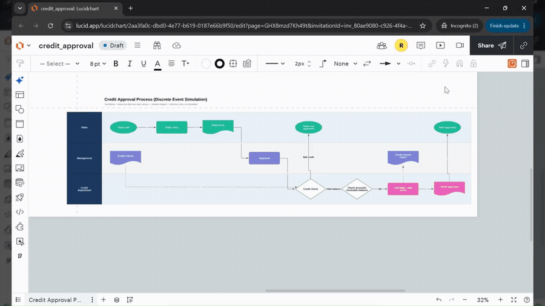Open the font Select dropdown

pyautogui.click(x=59, y=63)
